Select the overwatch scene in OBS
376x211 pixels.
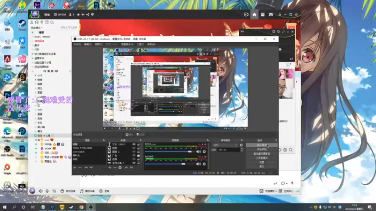[x=89, y=151]
